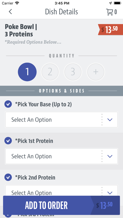Viewport: 123px width, 218px height.
Task: Expand the Pick 2nd Protein dropdown arrow
Action: pos(110,193)
